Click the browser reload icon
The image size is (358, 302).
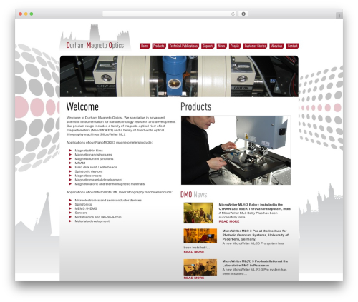233,14
